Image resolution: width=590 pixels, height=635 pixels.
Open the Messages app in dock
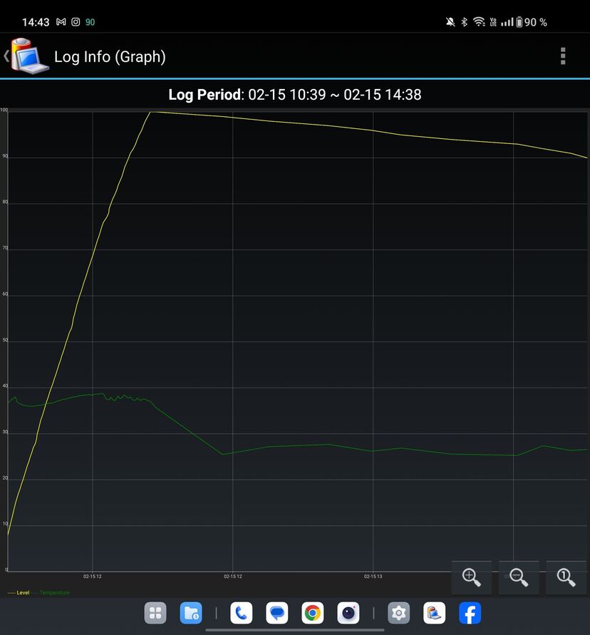(x=277, y=613)
